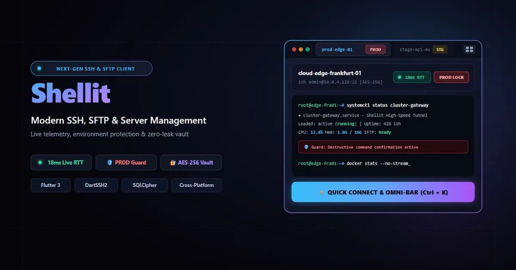This screenshot has height=270, width=516.
Task: Select the SQLCipher tag
Action: [145, 185]
